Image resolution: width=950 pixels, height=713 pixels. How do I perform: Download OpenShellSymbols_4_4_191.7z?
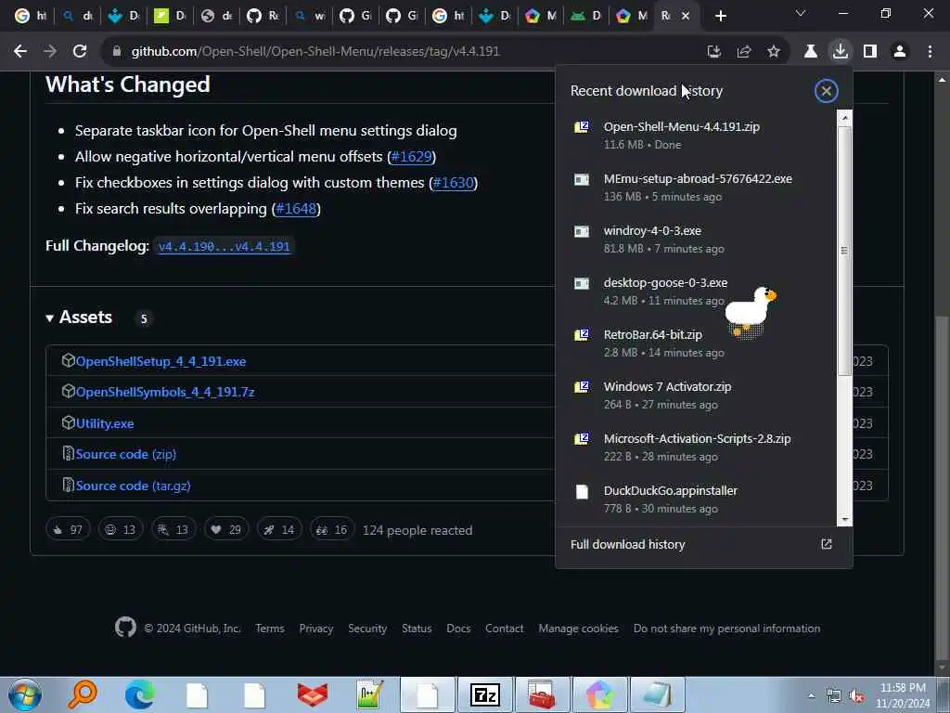point(165,393)
